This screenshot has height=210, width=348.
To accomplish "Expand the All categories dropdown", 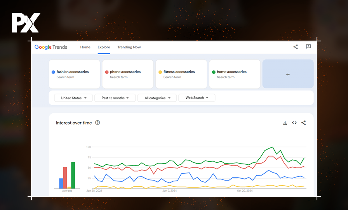I will (x=157, y=98).
